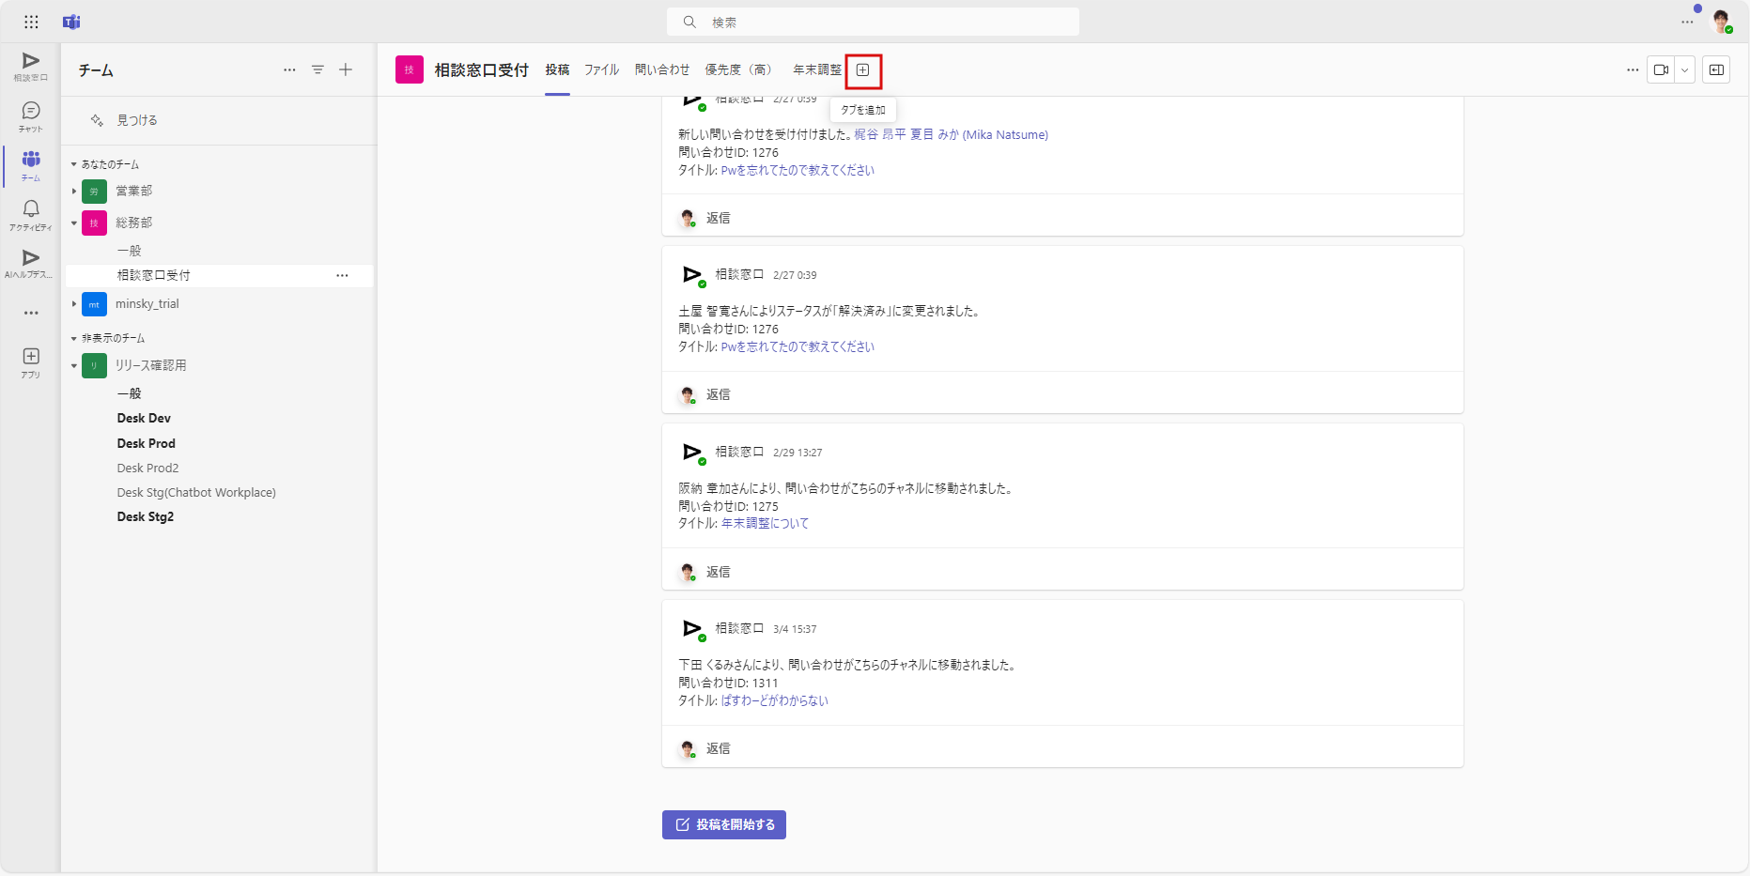Screen dimensions: 1750x876
Task: Open more options for 相談窓口受付 channel
Action: pyautogui.click(x=342, y=275)
